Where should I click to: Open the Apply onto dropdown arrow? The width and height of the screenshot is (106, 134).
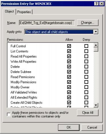96,32
